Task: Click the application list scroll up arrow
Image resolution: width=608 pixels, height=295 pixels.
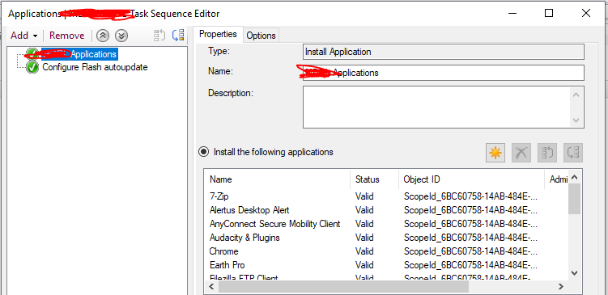Action: coord(575,177)
